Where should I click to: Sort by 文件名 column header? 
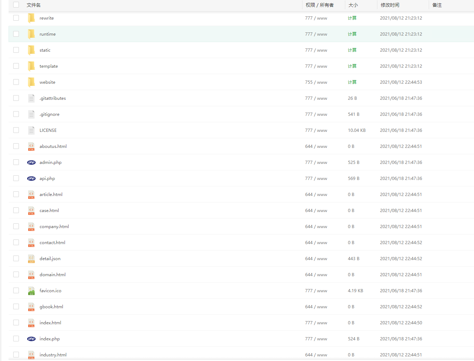coord(34,5)
